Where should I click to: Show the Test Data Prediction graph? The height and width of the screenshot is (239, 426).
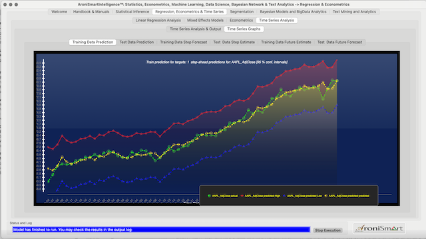tap(136, 42)
